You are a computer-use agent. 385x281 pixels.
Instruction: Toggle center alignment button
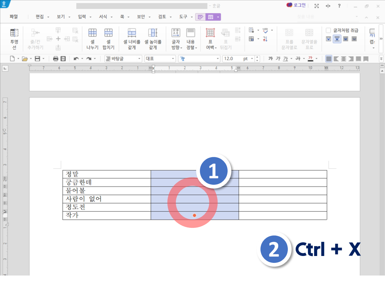pyautogui.click(x=344, y=59)
